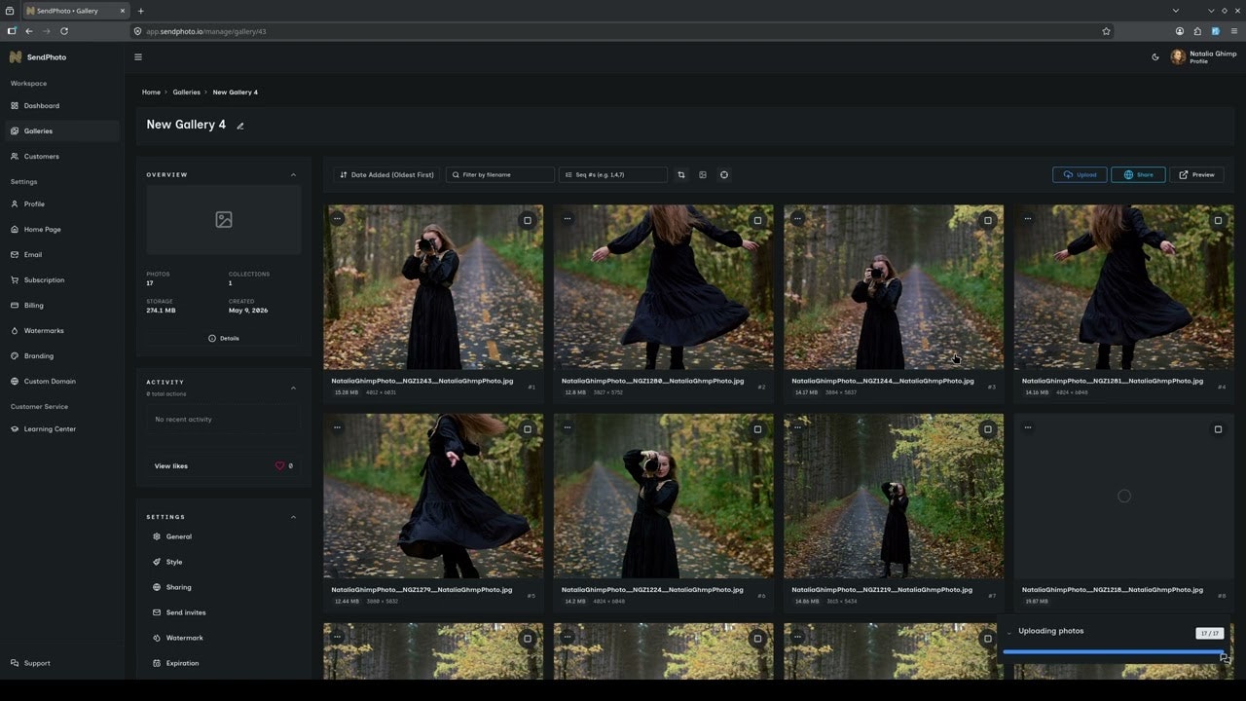Open Custom Domain in the sidebar
The height and width of the screenshot is (701, 1246).
(x=62, y=382)
